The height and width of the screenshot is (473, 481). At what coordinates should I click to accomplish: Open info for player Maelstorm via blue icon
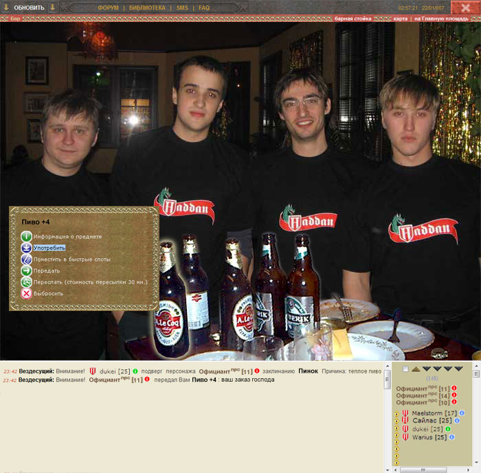462,413
